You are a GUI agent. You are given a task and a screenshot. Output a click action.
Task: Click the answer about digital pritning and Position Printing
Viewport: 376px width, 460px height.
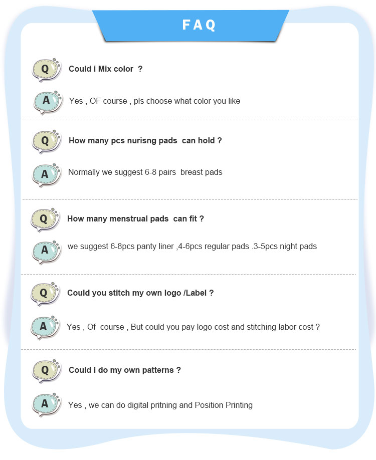pyautogui.click(x=160, y=405)
